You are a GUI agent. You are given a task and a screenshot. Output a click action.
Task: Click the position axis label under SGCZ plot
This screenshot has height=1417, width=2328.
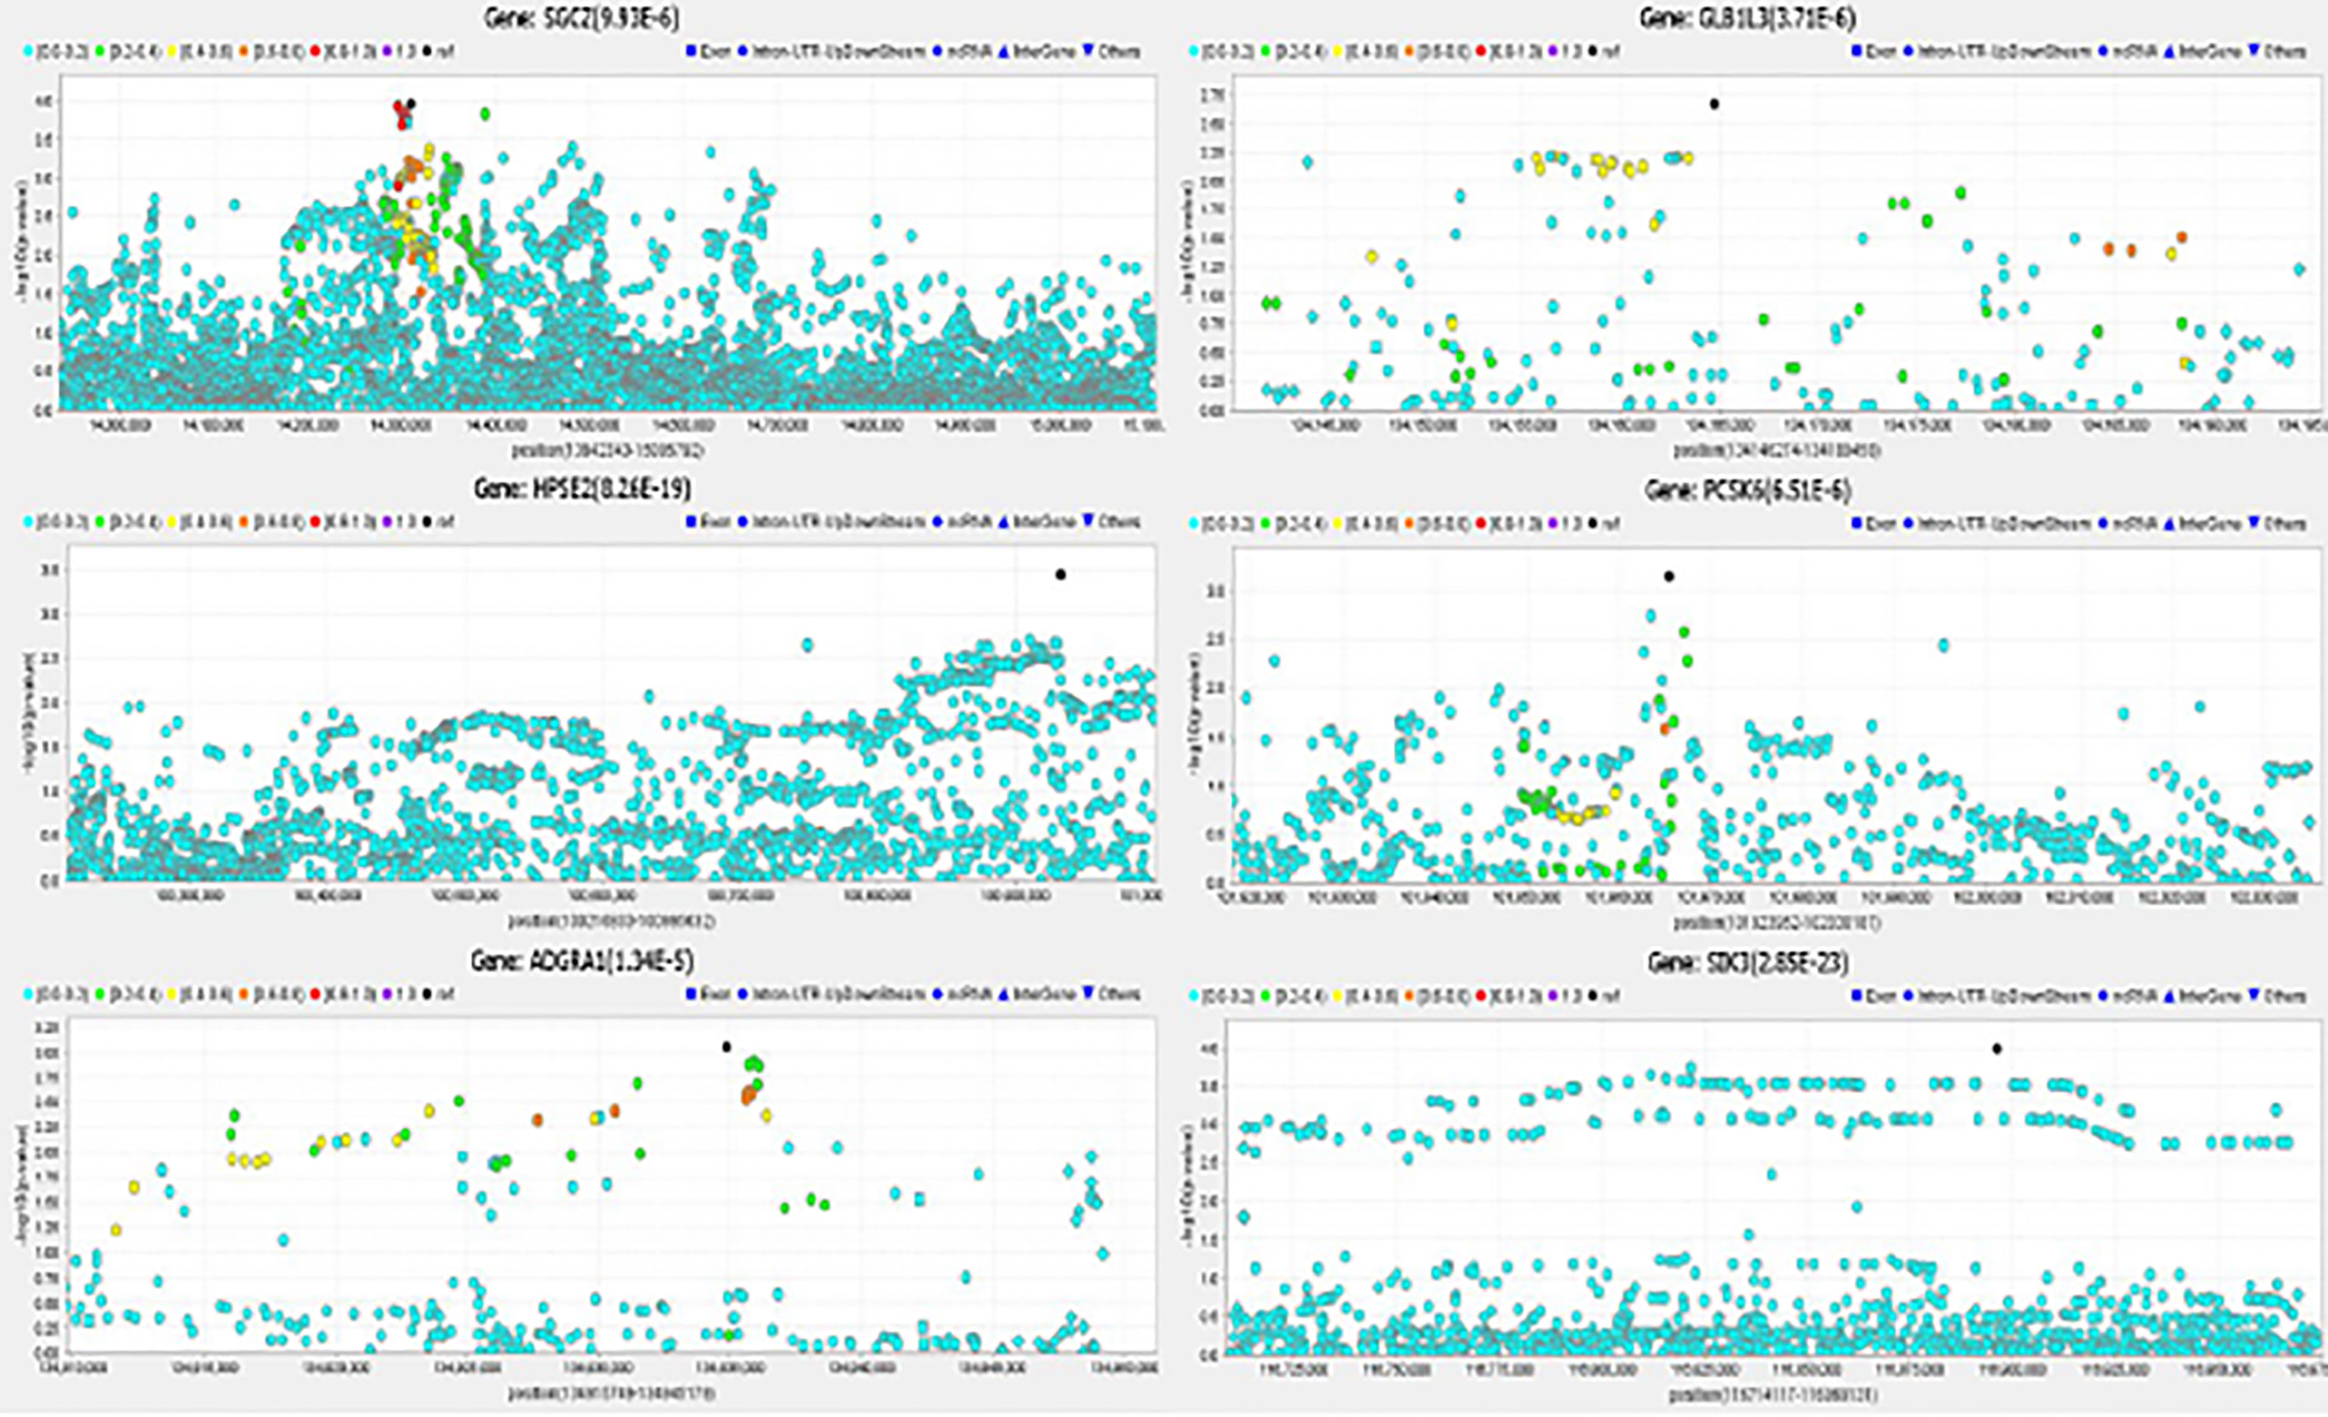tap(609, 450)
